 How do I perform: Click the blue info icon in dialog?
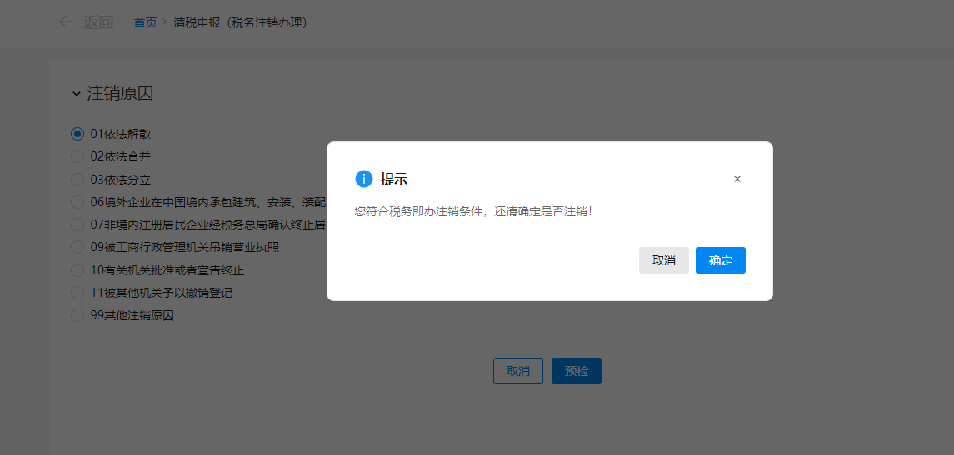363,179
